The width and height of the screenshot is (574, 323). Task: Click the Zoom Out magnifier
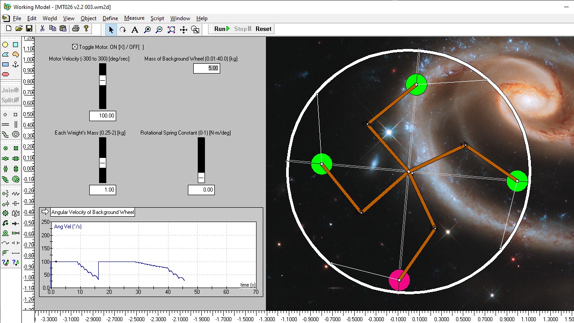(x=159, y=30)
